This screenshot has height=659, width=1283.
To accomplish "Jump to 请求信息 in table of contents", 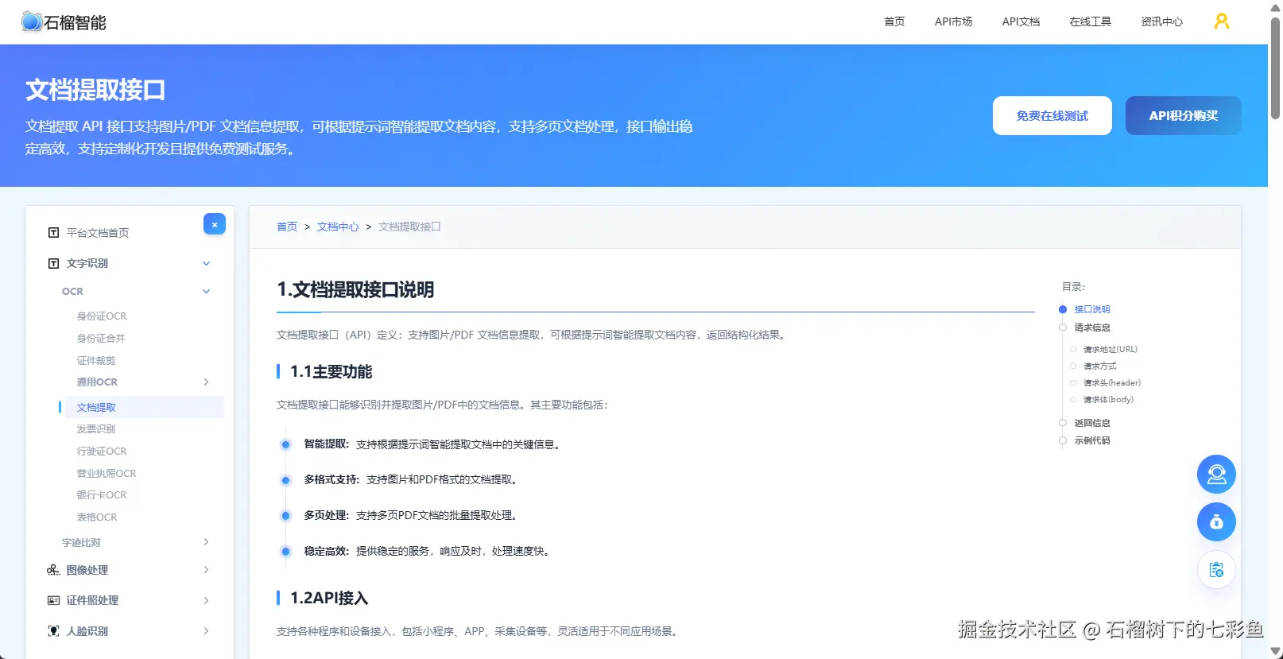I will 1092,328.
